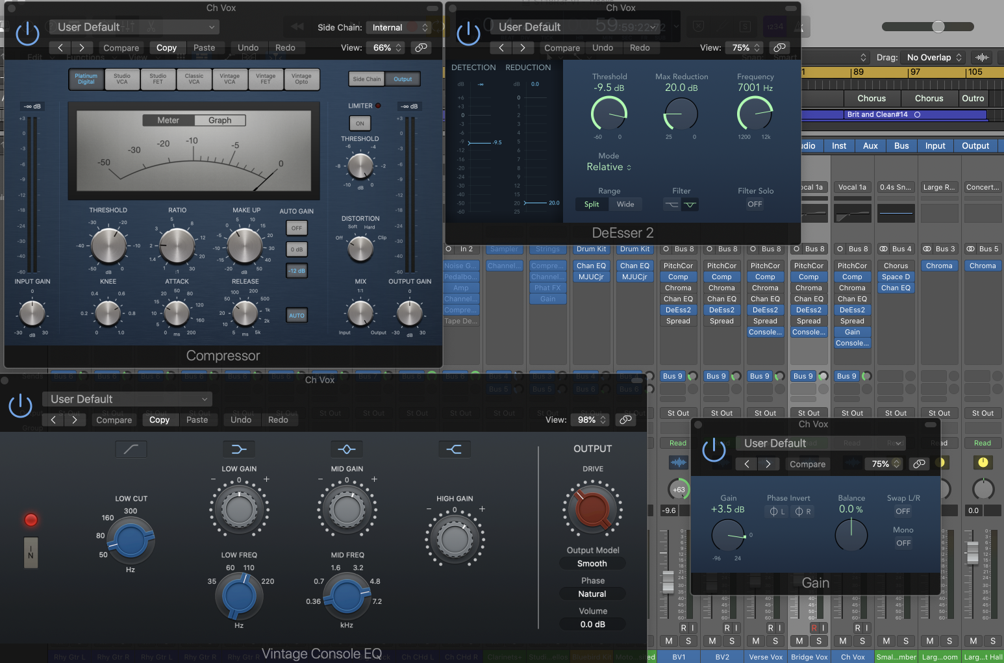Click Undo in the DeEsser 2 header

click(x=603, y=47)
